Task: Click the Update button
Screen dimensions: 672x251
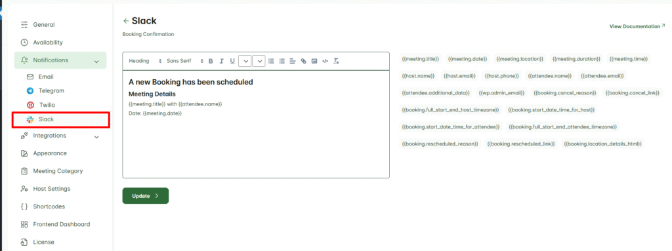Action: [145, 196]
